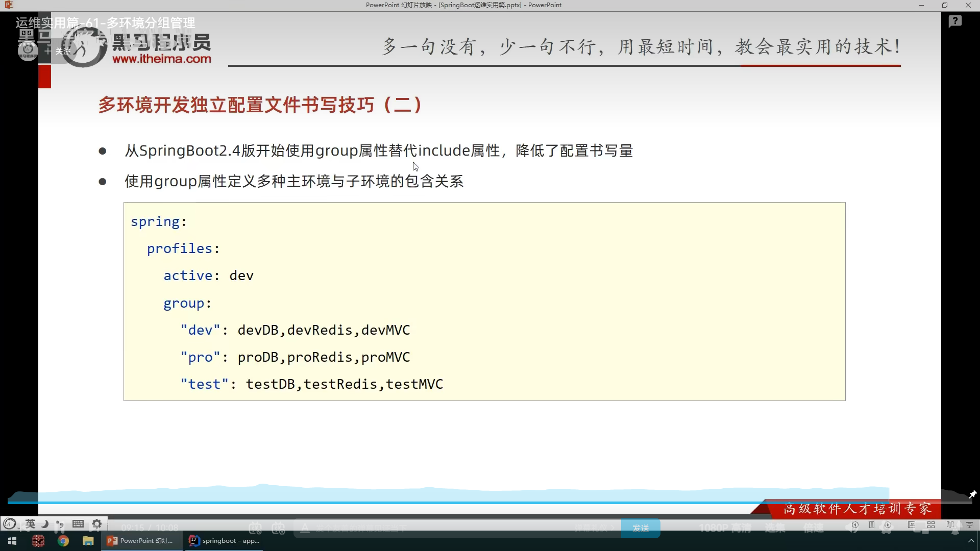The width and height of the screenshot is (980, 551).
Task: Toggle the moon half-width IME mode
Action: pyautogui.click(x=45, y=523)
